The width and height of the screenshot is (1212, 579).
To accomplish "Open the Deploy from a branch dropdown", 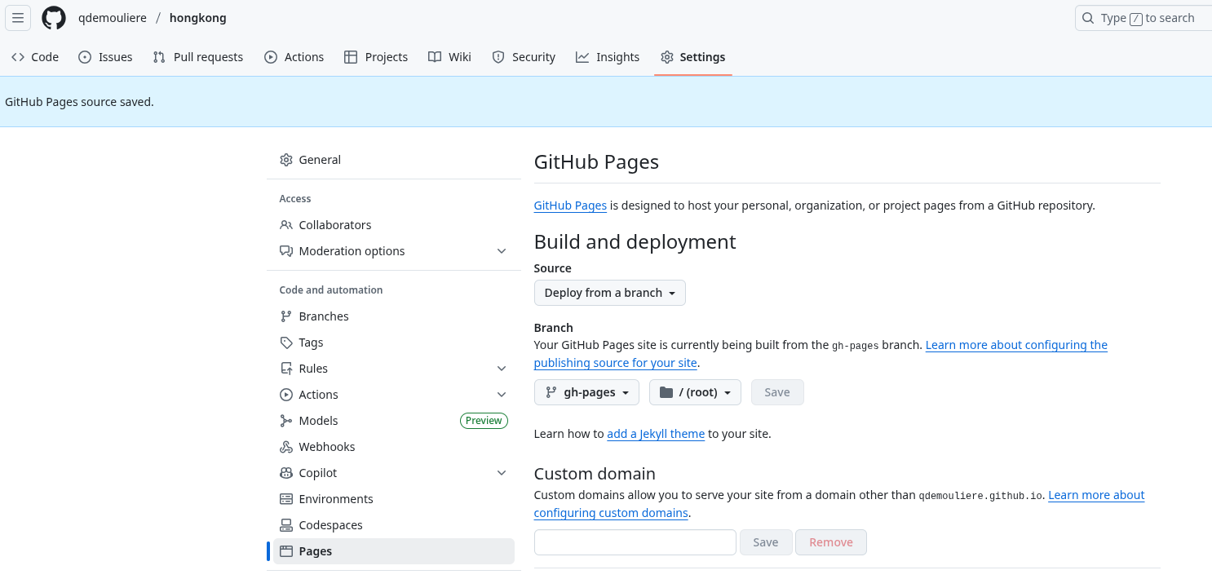I will click(609, 293).
